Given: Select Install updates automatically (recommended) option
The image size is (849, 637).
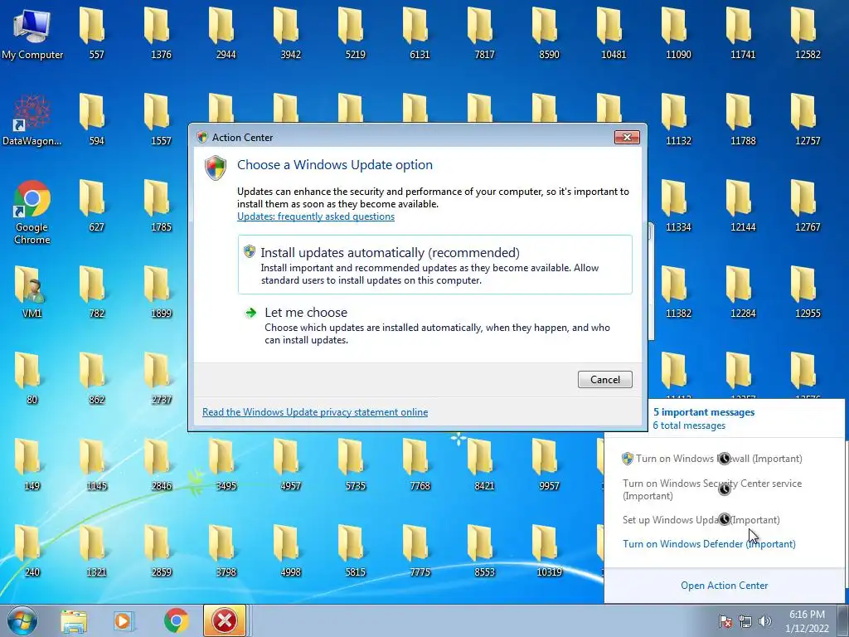Looking at the screenshot, I should pyautogui.click(x=434, y=265).
